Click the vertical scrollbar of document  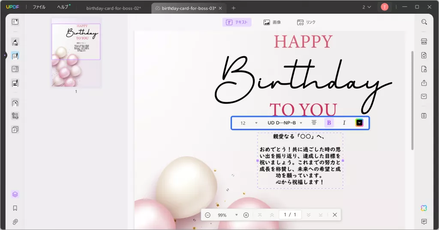point(412,101)
